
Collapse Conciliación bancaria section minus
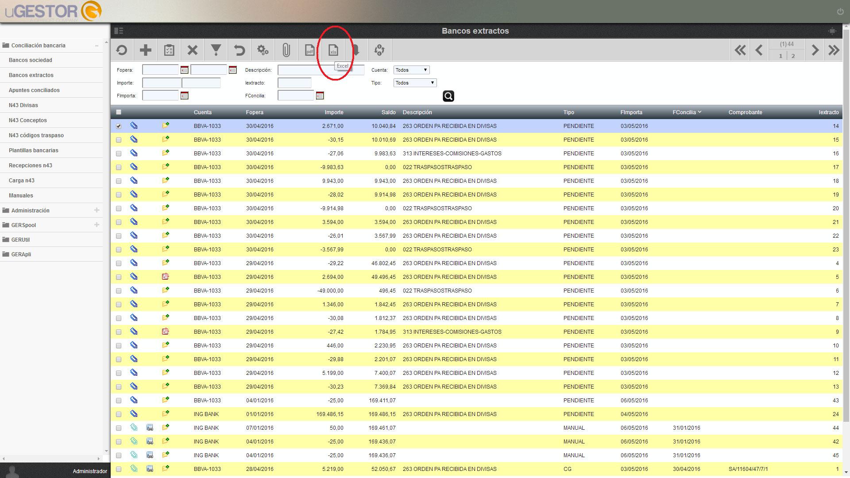[x=97, y=46]
